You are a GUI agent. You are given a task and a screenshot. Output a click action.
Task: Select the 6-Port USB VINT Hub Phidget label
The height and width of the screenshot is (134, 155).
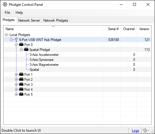tap(40, 40)
